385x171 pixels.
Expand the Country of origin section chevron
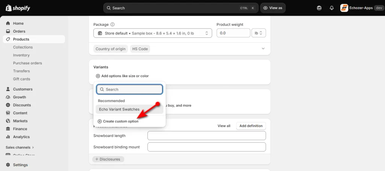[x=263, y=49]
